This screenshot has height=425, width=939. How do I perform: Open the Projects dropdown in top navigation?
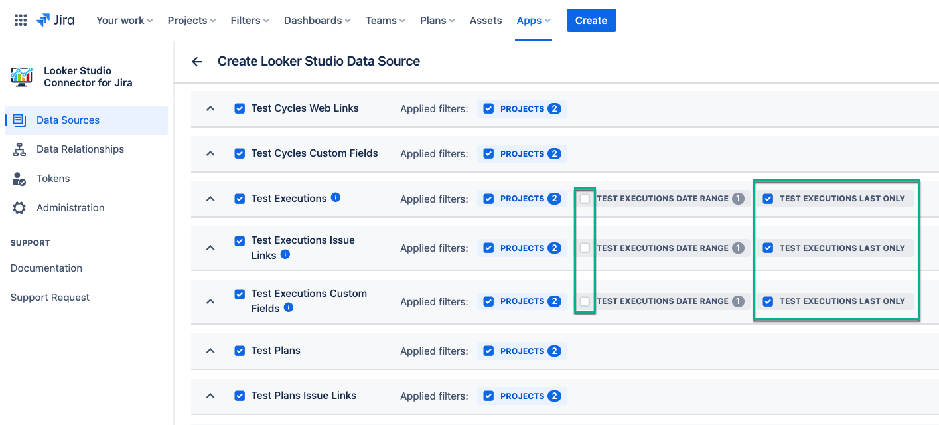(192, 20)
